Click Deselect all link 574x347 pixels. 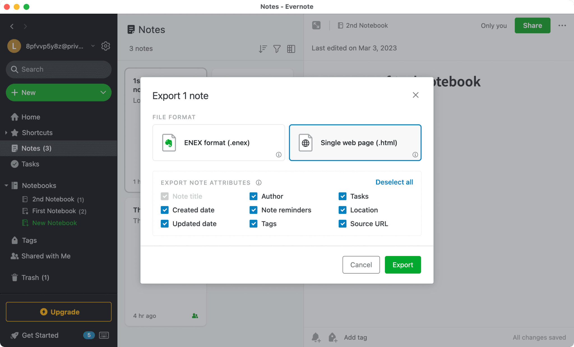pos(394,182)
